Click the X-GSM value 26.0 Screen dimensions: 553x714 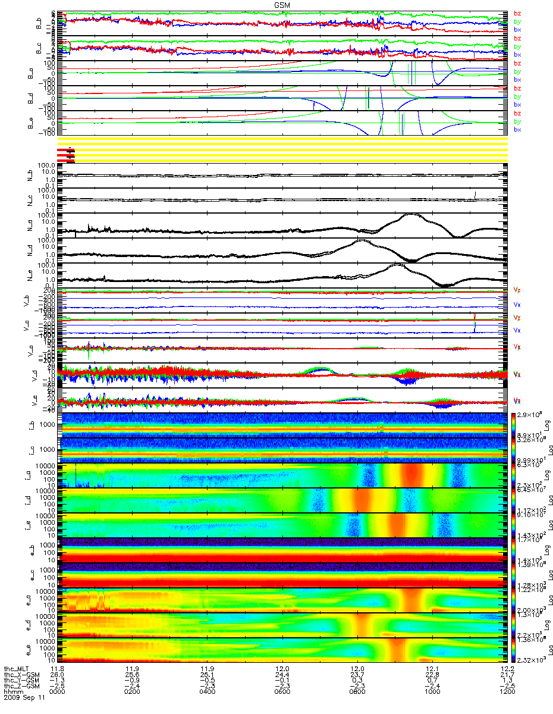(58, 674)
